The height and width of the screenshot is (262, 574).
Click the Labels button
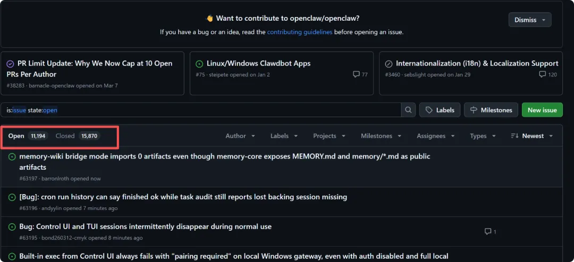click(x=440, y=110)
